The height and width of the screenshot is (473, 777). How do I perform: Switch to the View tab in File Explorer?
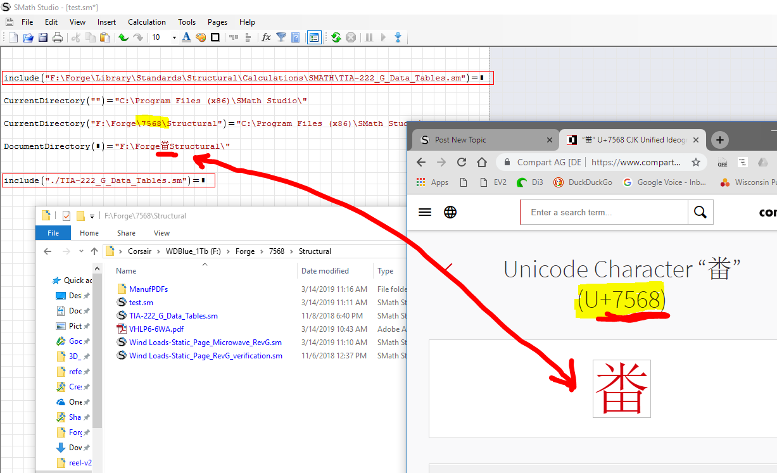coord(161,233)
